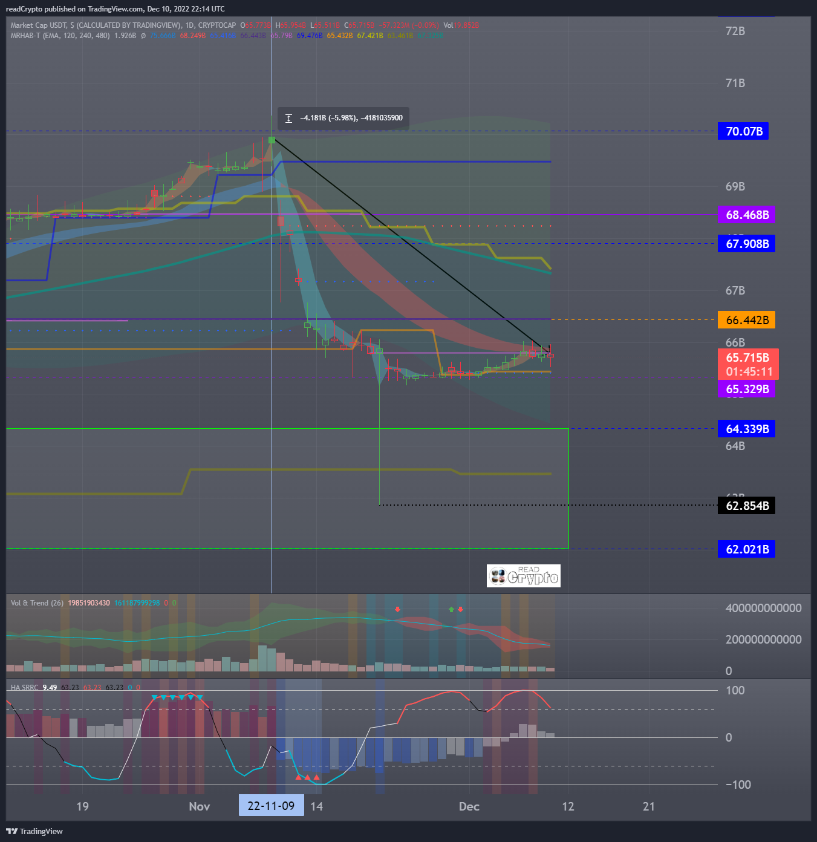Screen dimensions: 817x842
Task: Click the 65.432B orange value in MRHAB-T legend
Action: click(x=340, y=36)
